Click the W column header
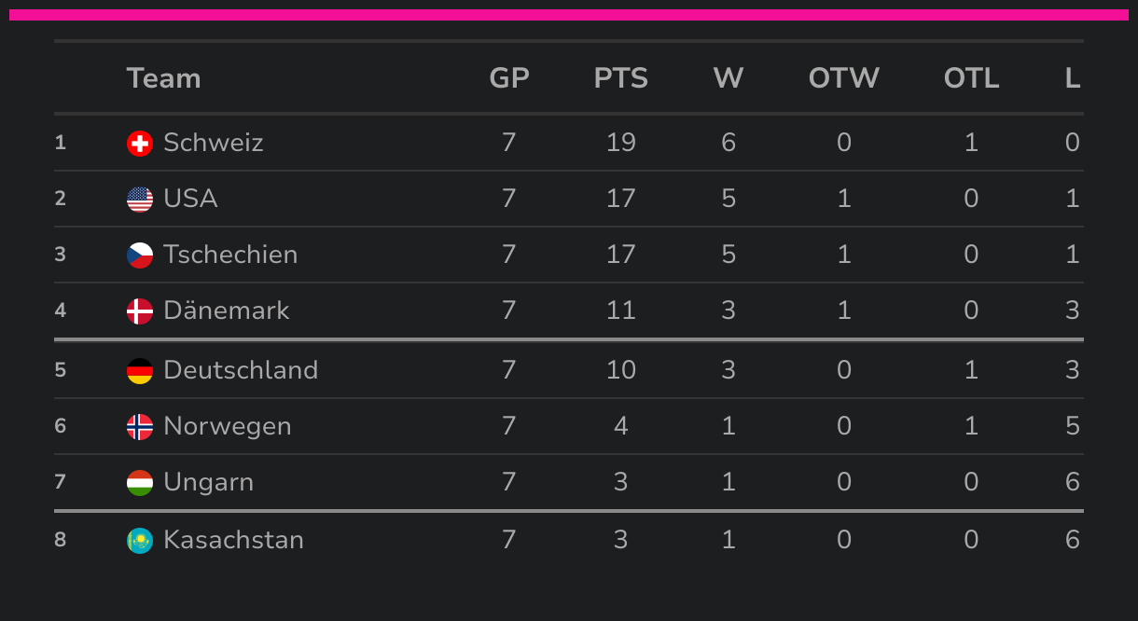The image size is (1138, 621). pyautogui.click(x=728, y=78)
